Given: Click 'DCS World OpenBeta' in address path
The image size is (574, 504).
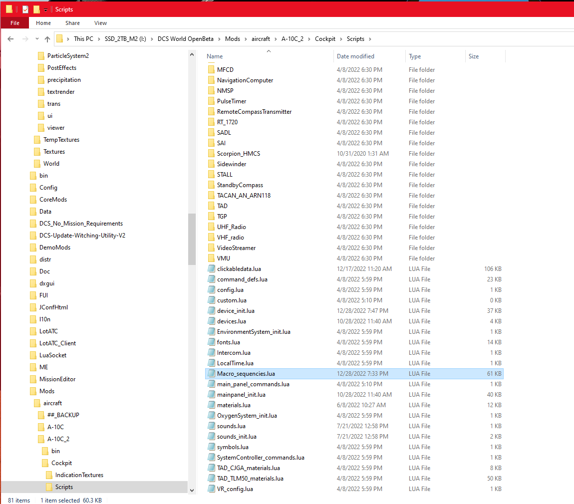Looking at the screenshot, I should pos(185,39).
